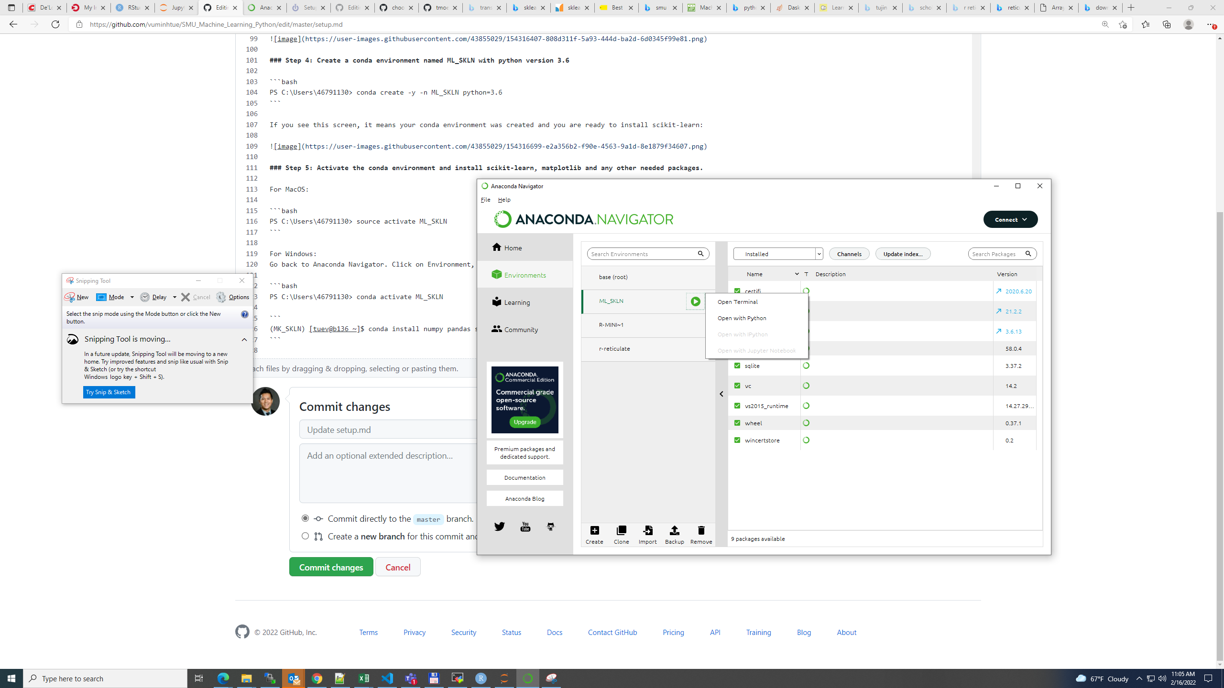This screenshot has width=1224, height=688.
Task: Select r-reticulate environment
Action: tap(648, 349)
